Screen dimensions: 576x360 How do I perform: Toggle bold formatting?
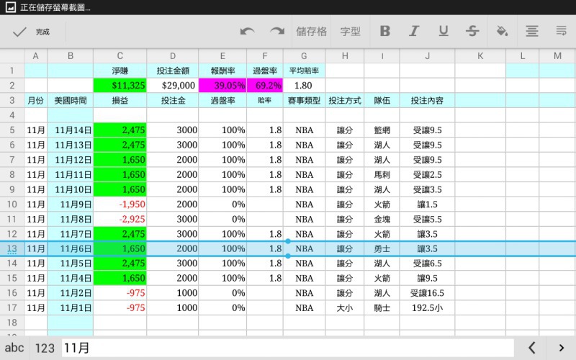(x=385, y=31)
